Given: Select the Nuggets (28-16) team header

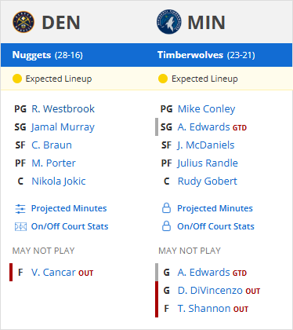Looking at the screenshot, I should point(48,55).
